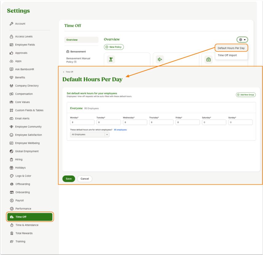
Task: Open the All Employees dropdown
Action: coord(90,135)
